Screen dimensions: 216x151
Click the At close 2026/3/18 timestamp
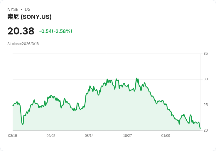[23, 44]
